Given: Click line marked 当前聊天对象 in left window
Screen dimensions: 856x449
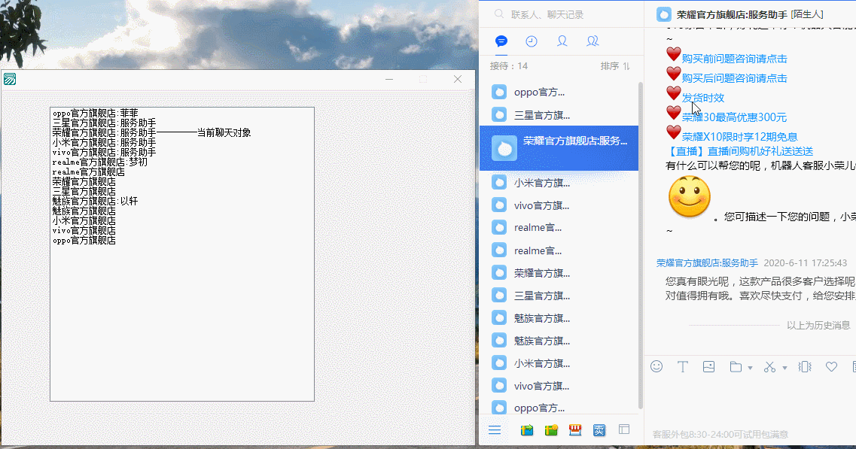Looking at the screenshot, I should [152, 132].
